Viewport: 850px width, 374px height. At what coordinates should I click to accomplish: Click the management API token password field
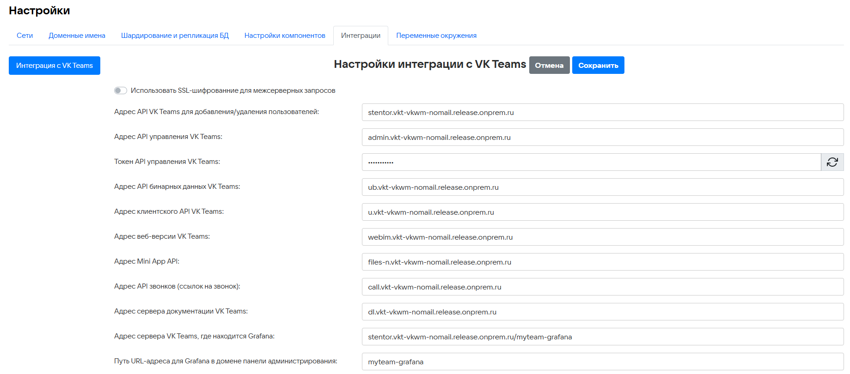[x=591, y=162]
